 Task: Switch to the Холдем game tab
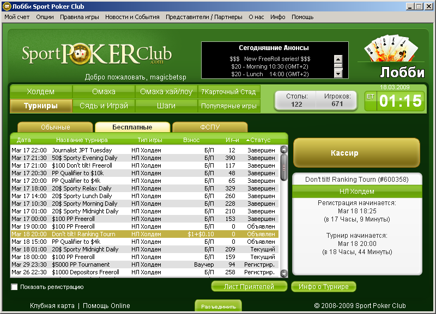coord(41,91)
